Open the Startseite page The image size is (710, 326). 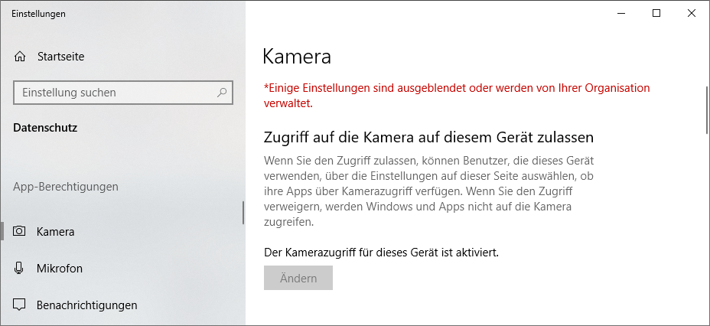pyautogui.click(x=60, y=57)
